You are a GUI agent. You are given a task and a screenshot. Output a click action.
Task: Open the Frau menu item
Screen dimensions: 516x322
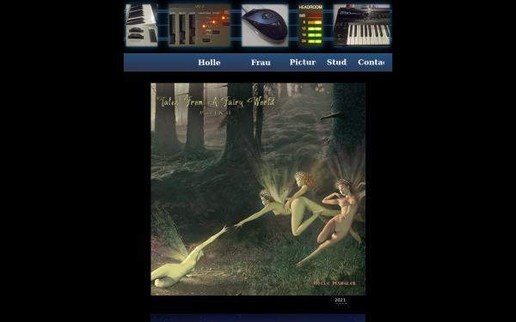(261, 63)
